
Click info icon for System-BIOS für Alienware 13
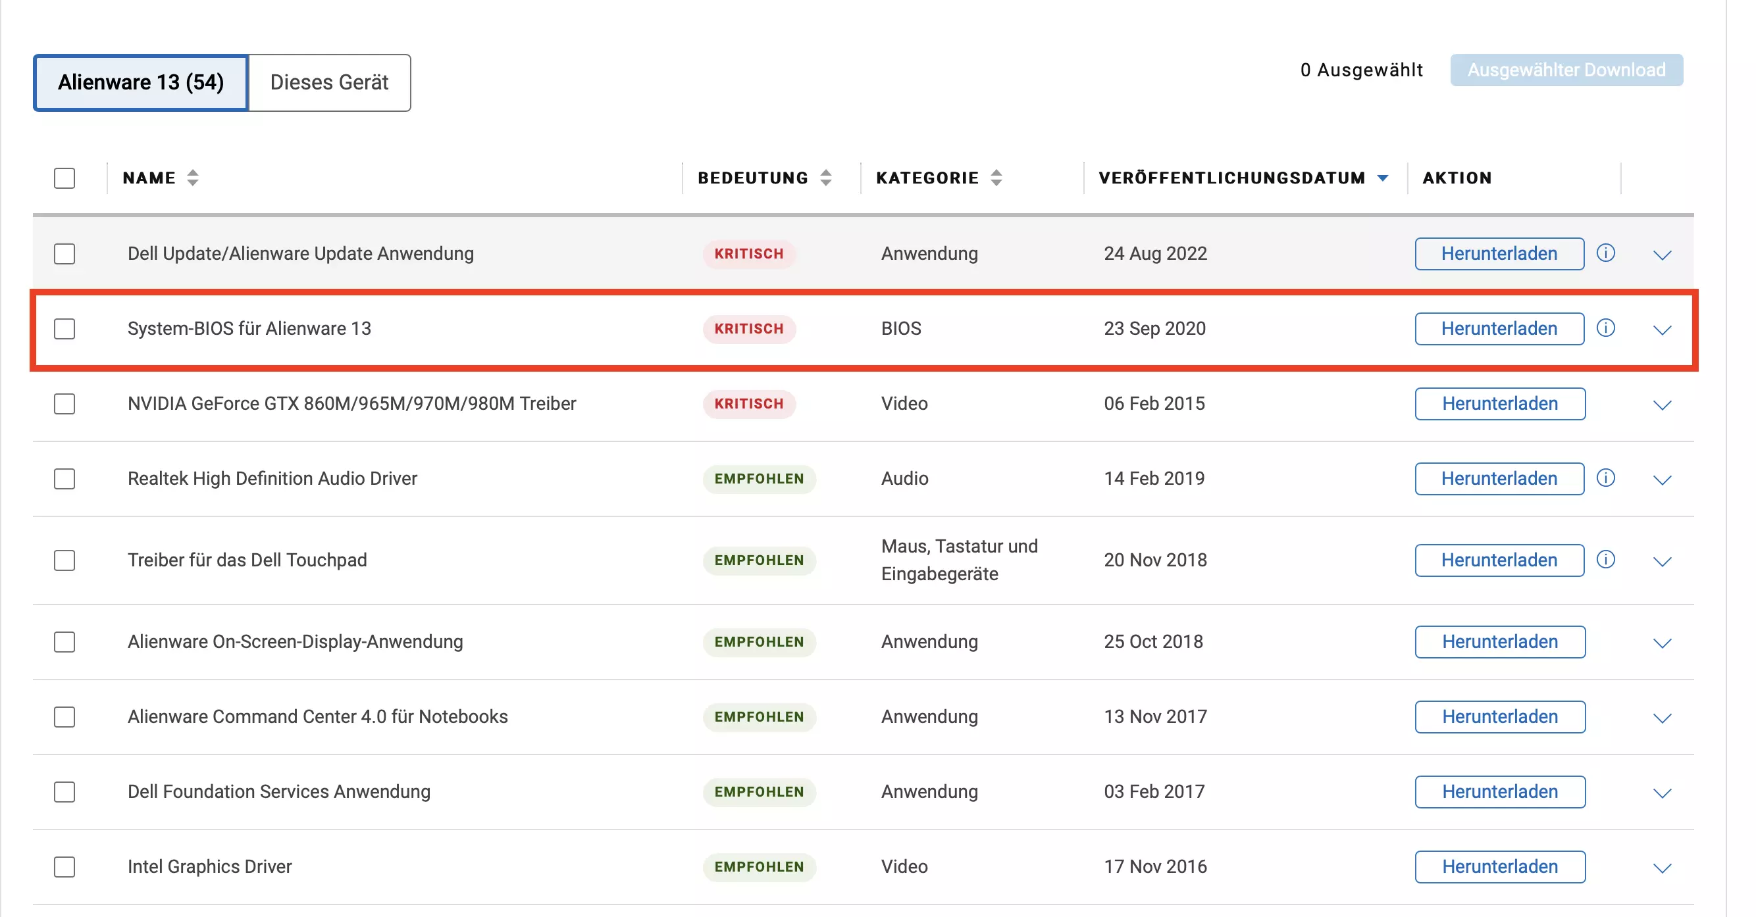pyautogui.click(x=1607, y=328)
